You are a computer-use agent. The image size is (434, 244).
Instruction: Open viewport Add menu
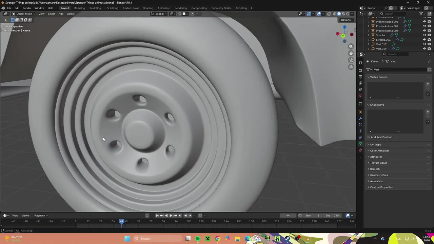click(61, 14)
